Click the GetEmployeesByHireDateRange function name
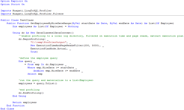This screenshot has width=184, height=110. [51, 23]
